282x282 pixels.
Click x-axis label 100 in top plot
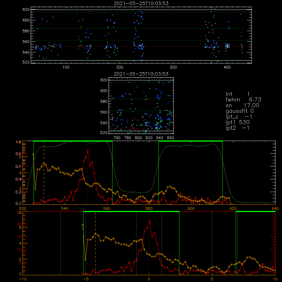point(66,67)
